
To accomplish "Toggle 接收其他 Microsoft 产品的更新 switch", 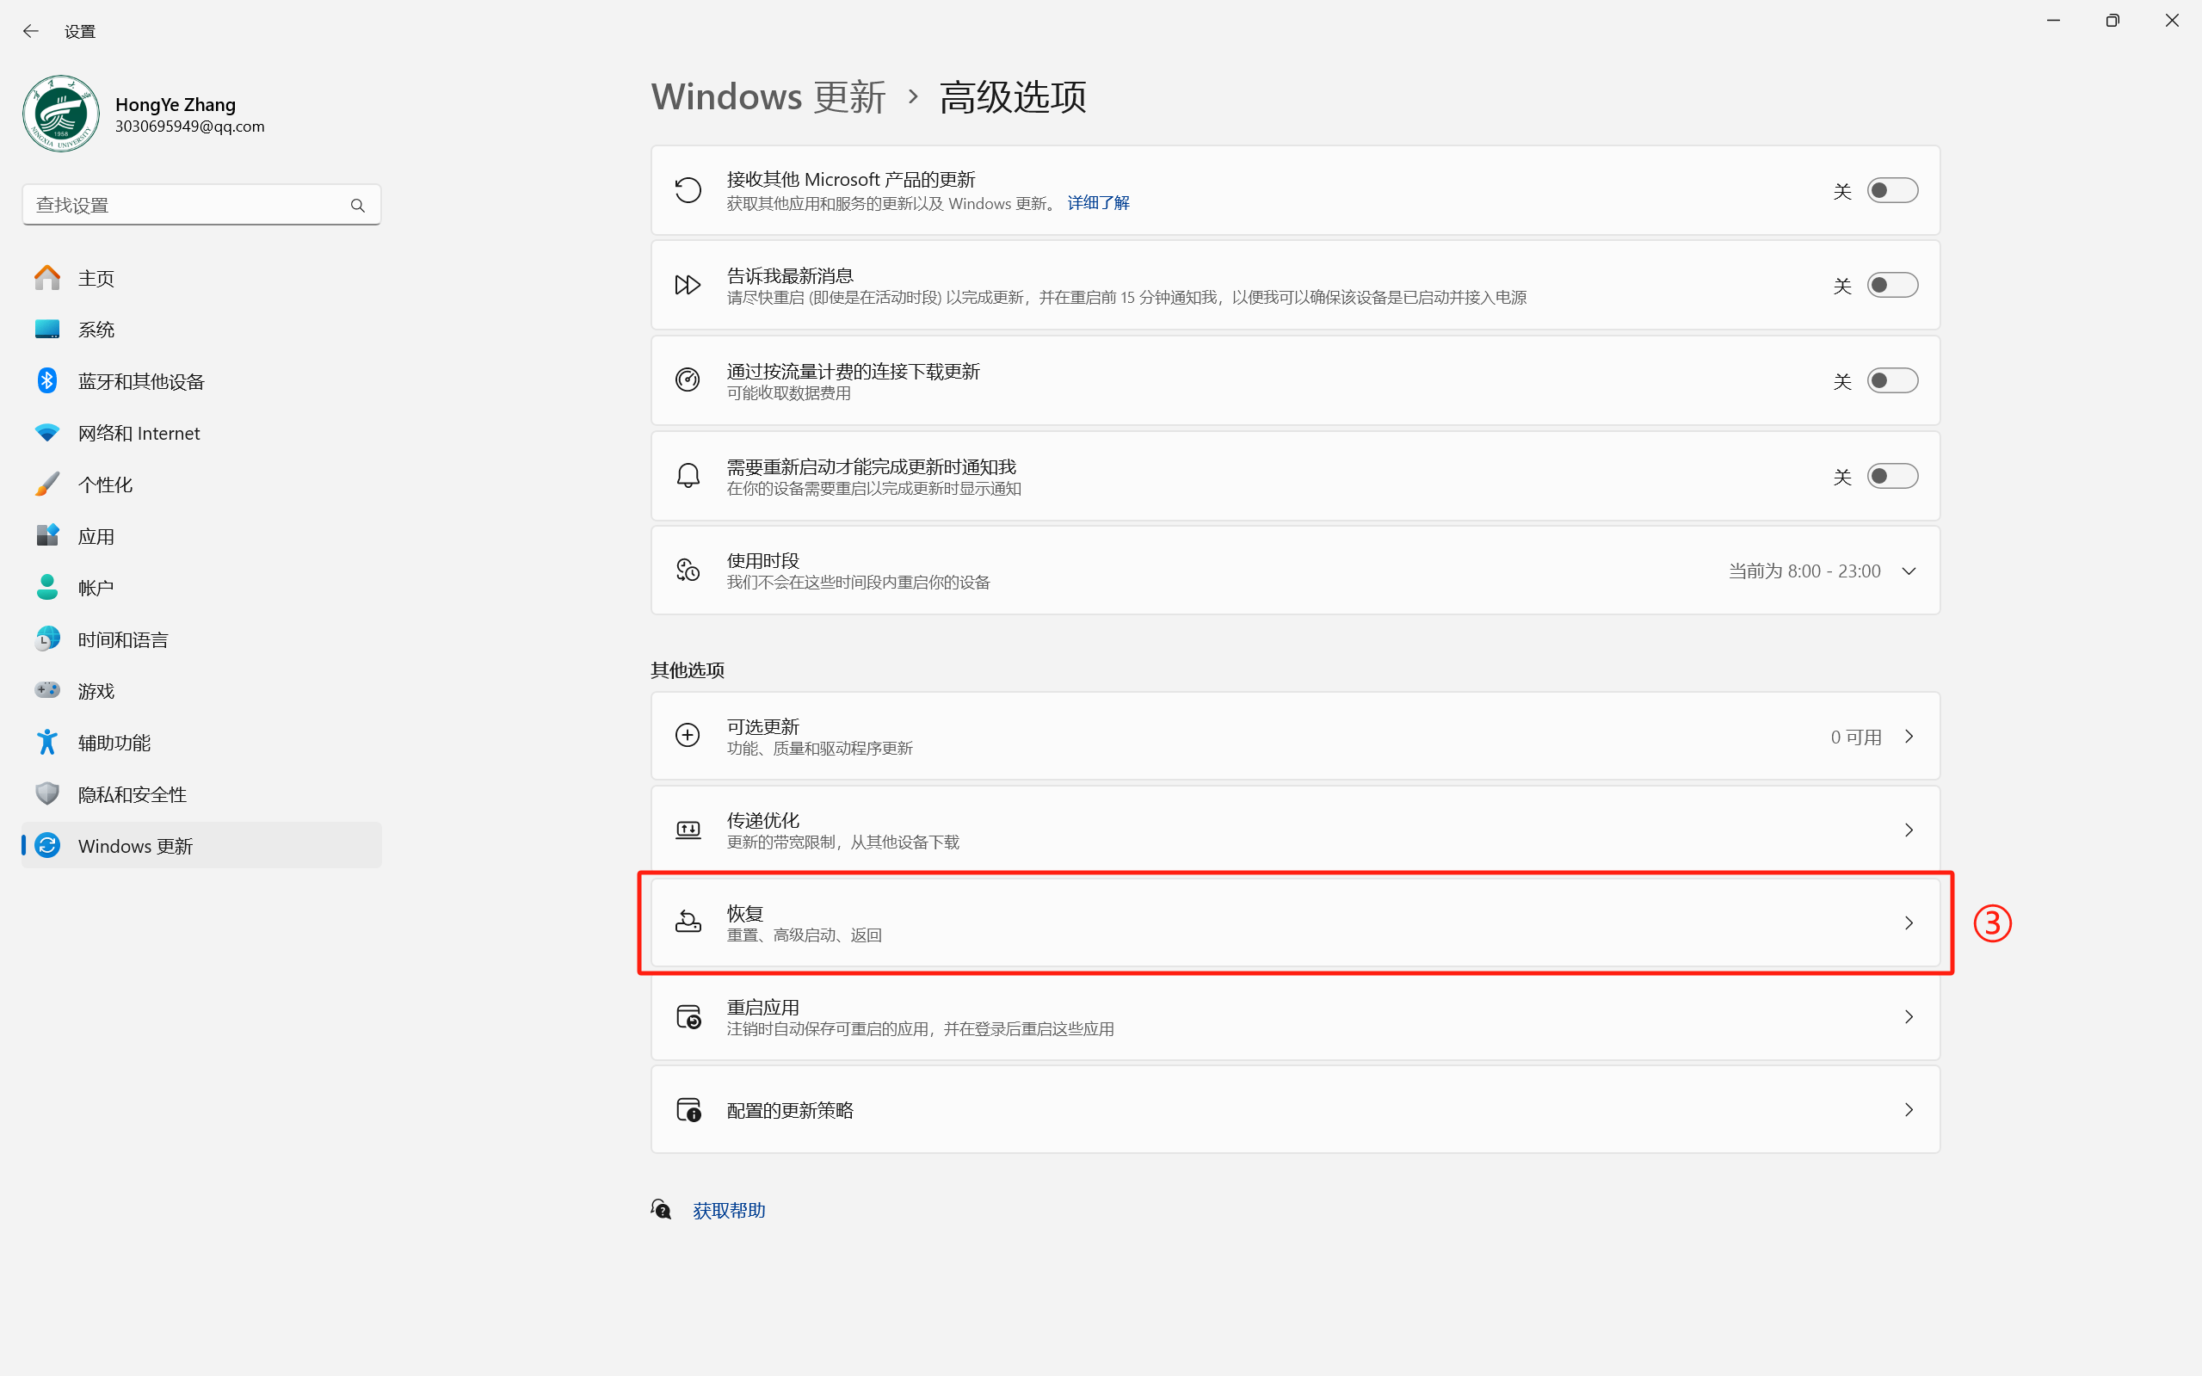I will [1891, 190].
